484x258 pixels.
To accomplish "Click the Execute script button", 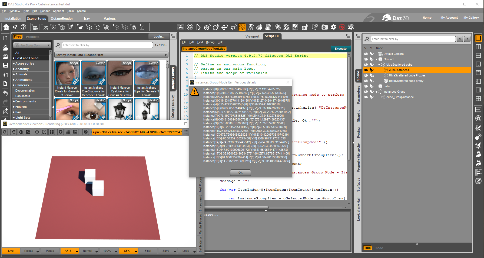I will click(x=341, y=49).
